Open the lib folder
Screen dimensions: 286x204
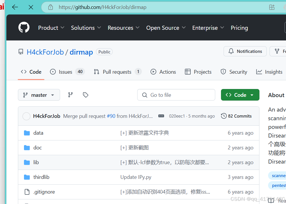[36, 162]
